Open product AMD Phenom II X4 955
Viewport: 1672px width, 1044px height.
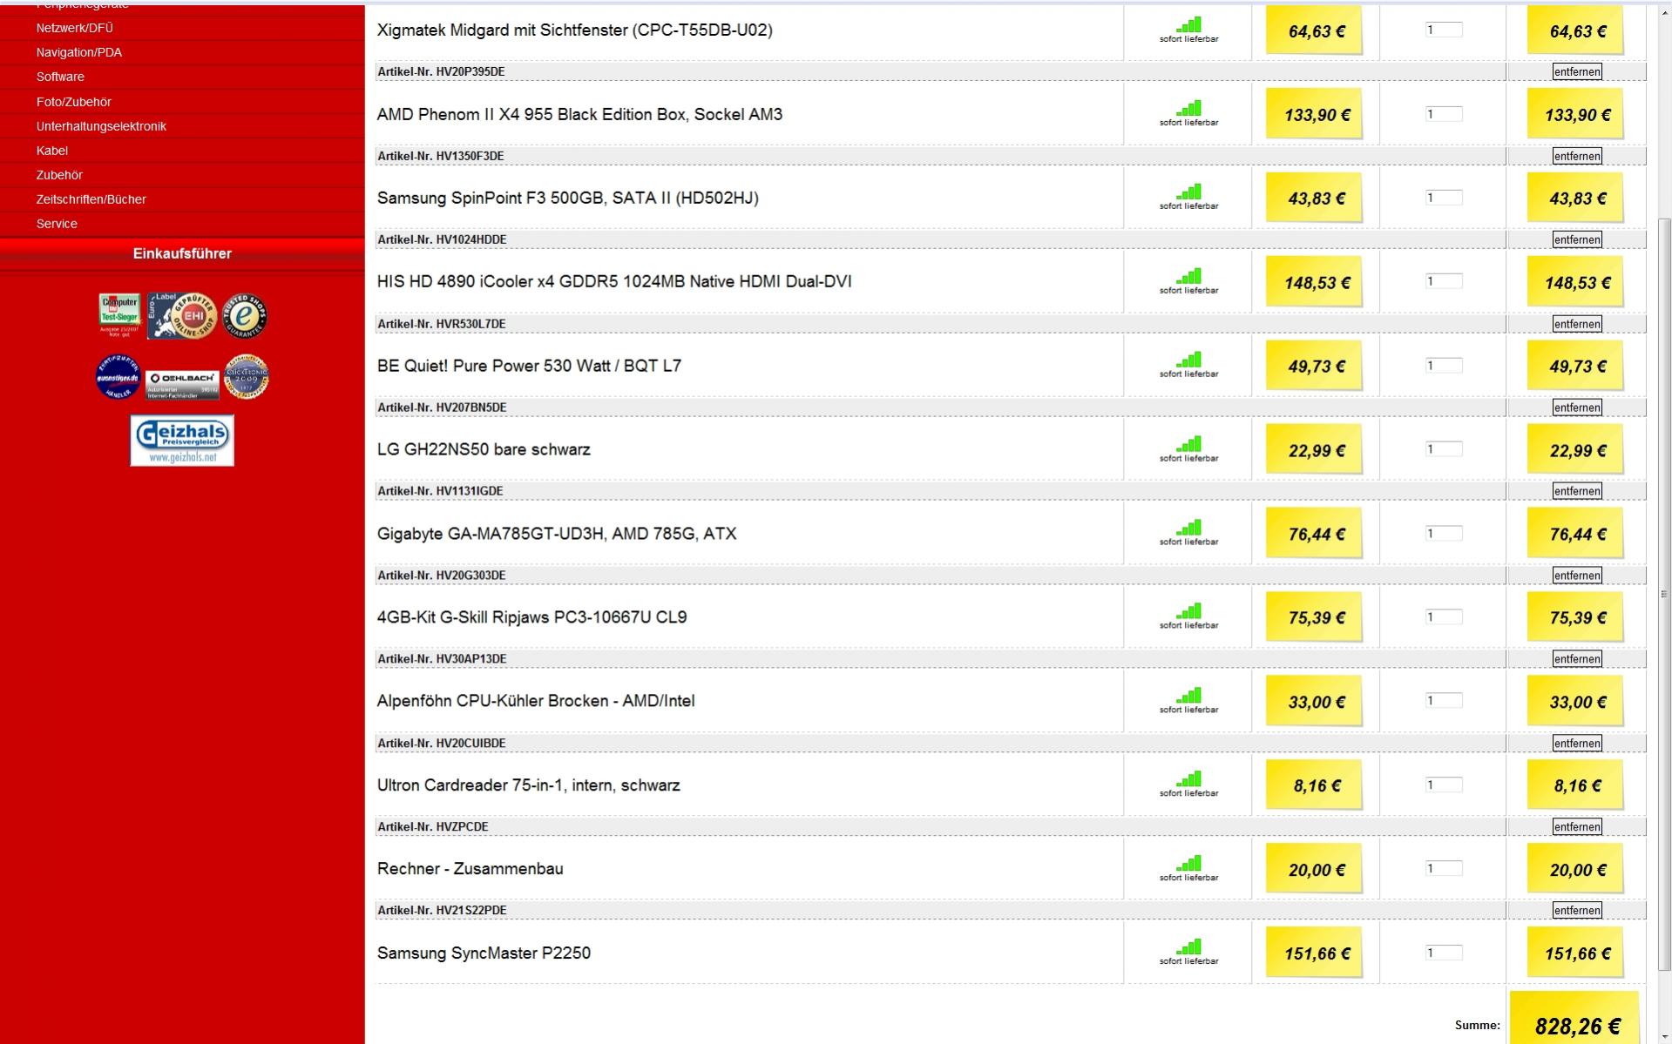coord(579,114)
